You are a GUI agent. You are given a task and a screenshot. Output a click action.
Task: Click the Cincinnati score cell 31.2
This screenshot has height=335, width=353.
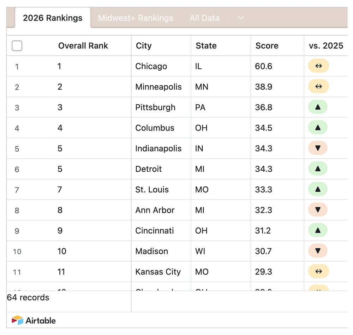[x=277, y=231]
